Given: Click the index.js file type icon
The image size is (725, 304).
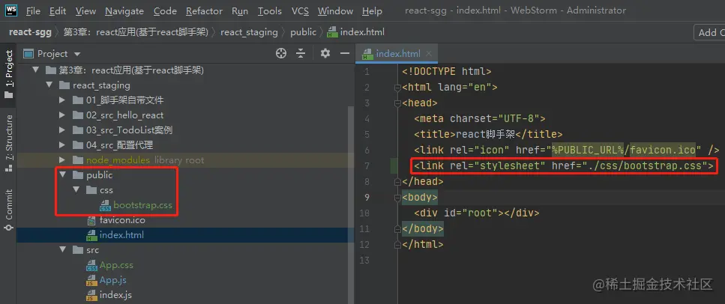Looking at the screenshot, I should (x=91, y=295).
